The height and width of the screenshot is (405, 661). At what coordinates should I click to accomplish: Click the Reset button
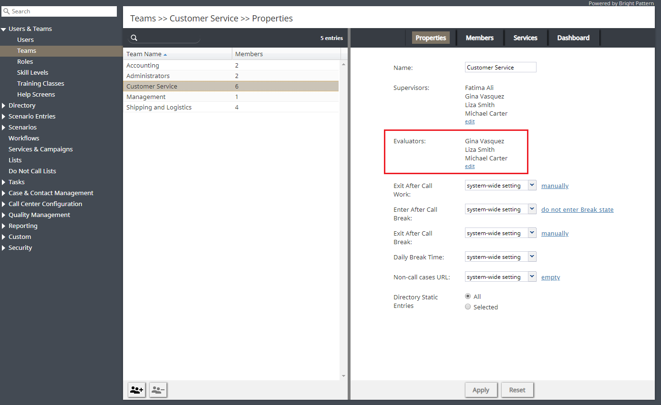pos(517,390)
